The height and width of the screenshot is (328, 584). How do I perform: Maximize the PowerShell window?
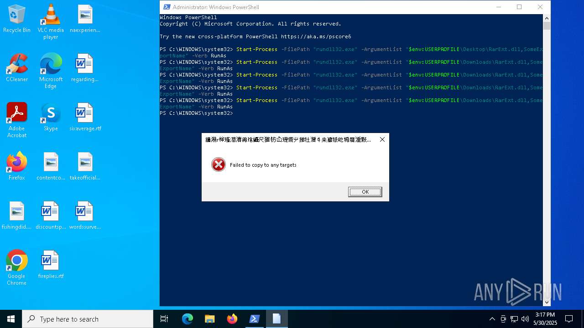[519, 7]
